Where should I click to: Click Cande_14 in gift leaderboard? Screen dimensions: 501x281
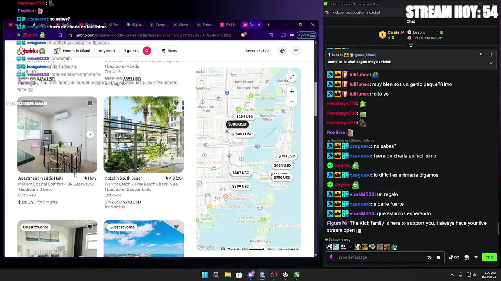[x=396, y=32]
